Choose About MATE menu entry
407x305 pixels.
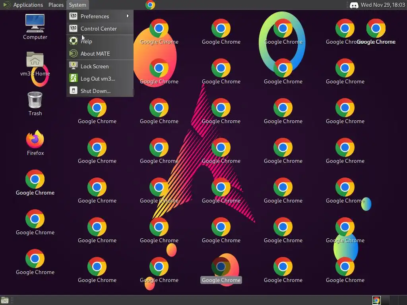pyautogui.click(x=100, y=54)
